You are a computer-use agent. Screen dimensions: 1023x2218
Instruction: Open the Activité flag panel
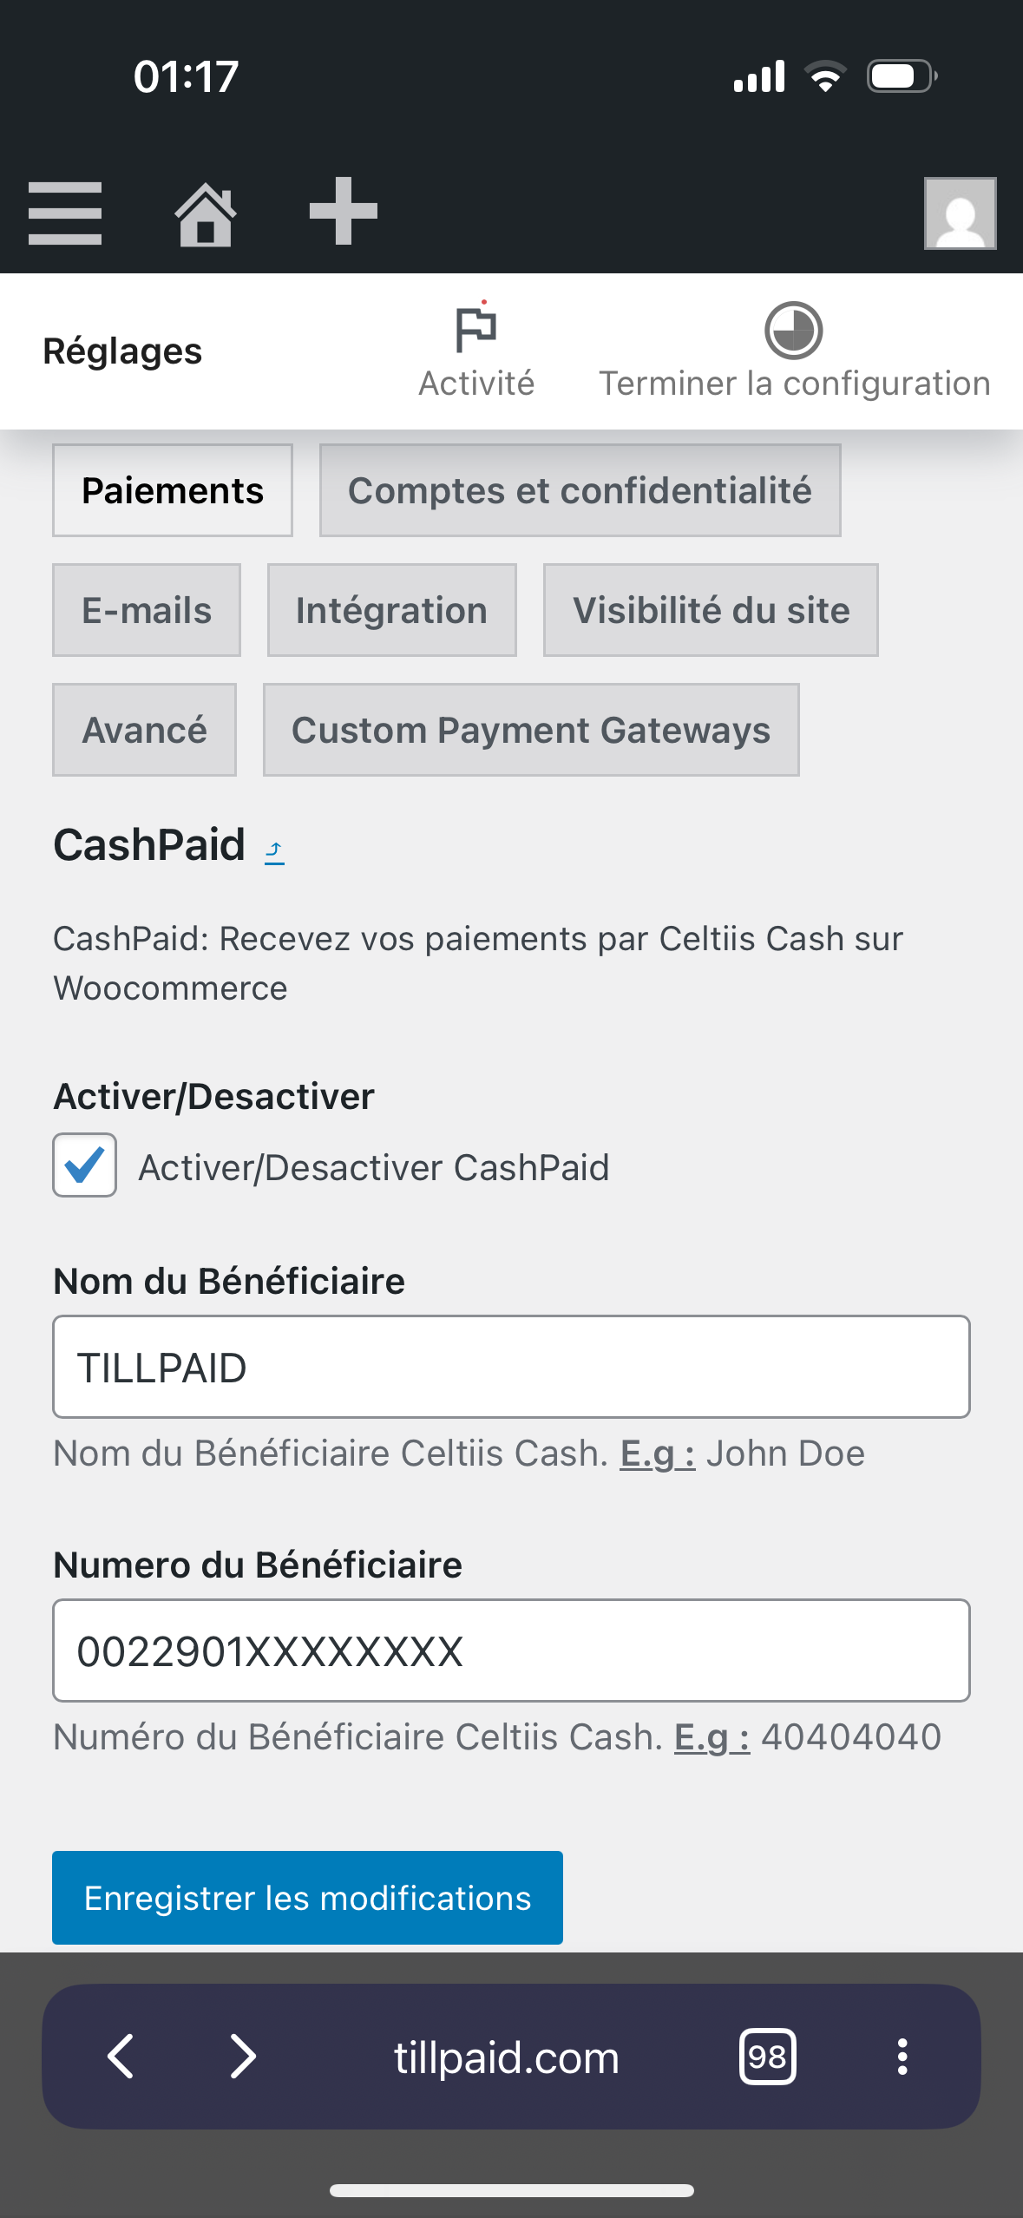point(476,351)
